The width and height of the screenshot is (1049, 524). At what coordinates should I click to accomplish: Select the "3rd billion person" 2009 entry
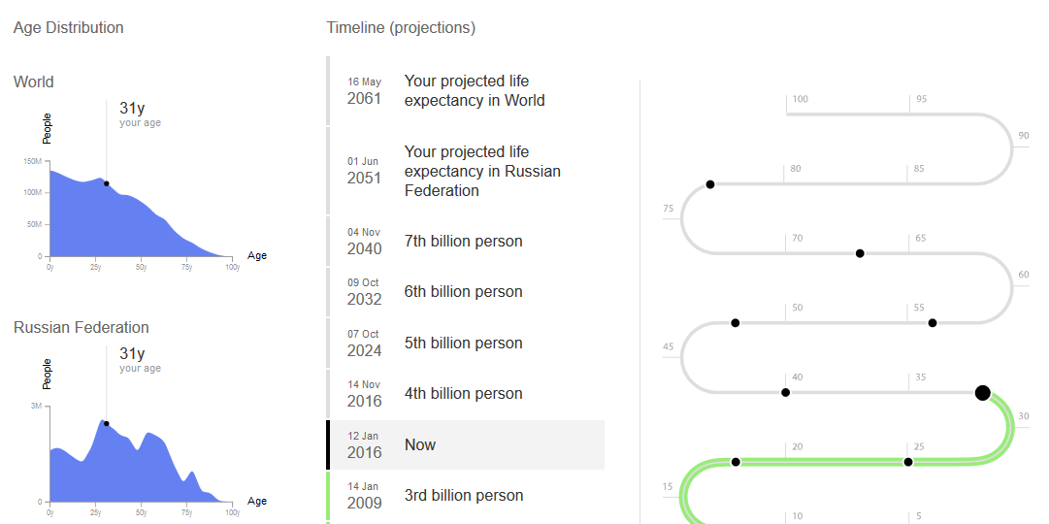pyautogui.click(x=464, y=496)
